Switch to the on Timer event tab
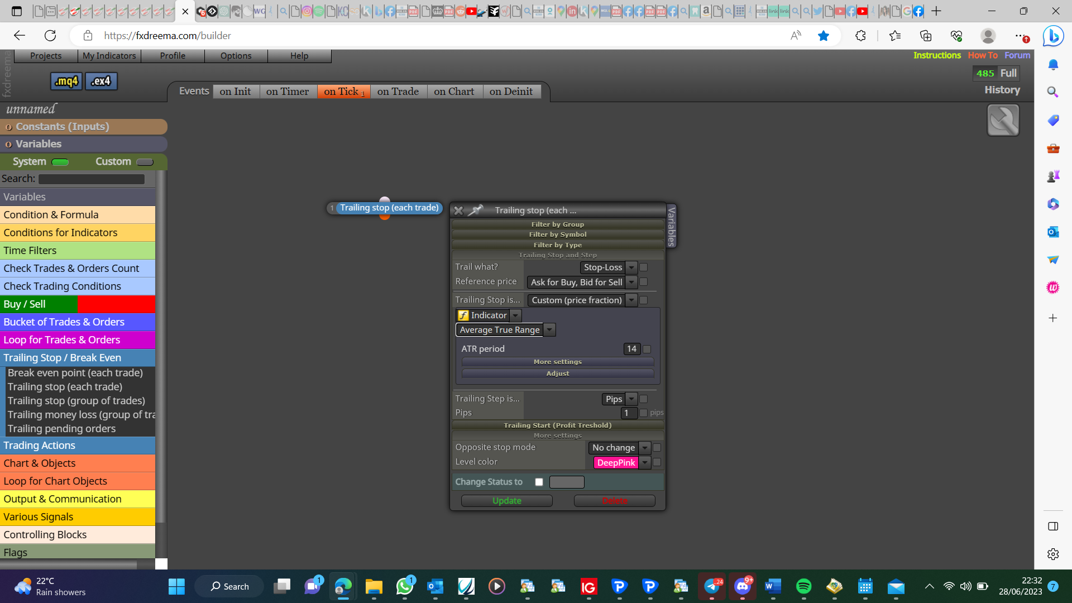1072x603 pixels. click(x=288, y=92)
